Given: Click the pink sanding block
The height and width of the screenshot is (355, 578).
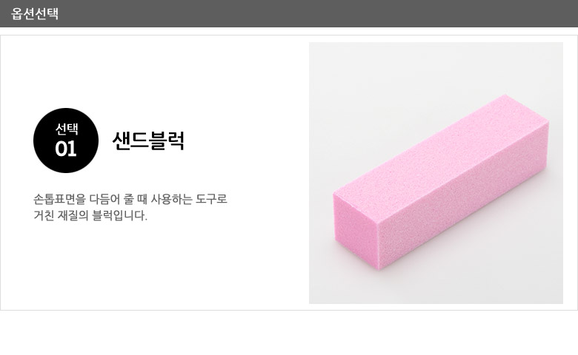Looking at the screenshot, I should point(441,181).
